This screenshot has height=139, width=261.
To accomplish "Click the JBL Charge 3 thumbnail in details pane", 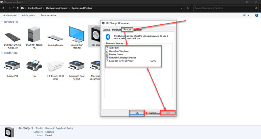I will click(x=9, y=132).
